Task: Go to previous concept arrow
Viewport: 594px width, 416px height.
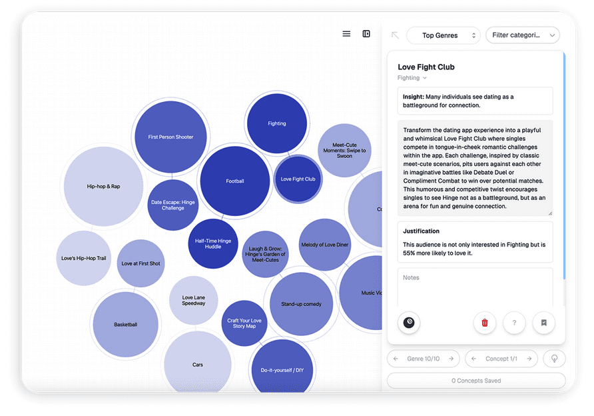Action: pyautogui.click(x=473, y=359)
